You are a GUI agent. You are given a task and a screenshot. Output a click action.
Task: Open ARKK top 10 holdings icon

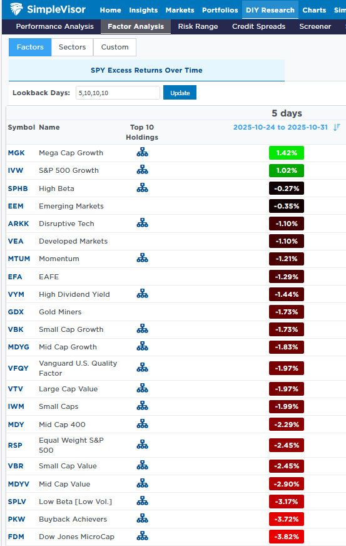(142, 223)
